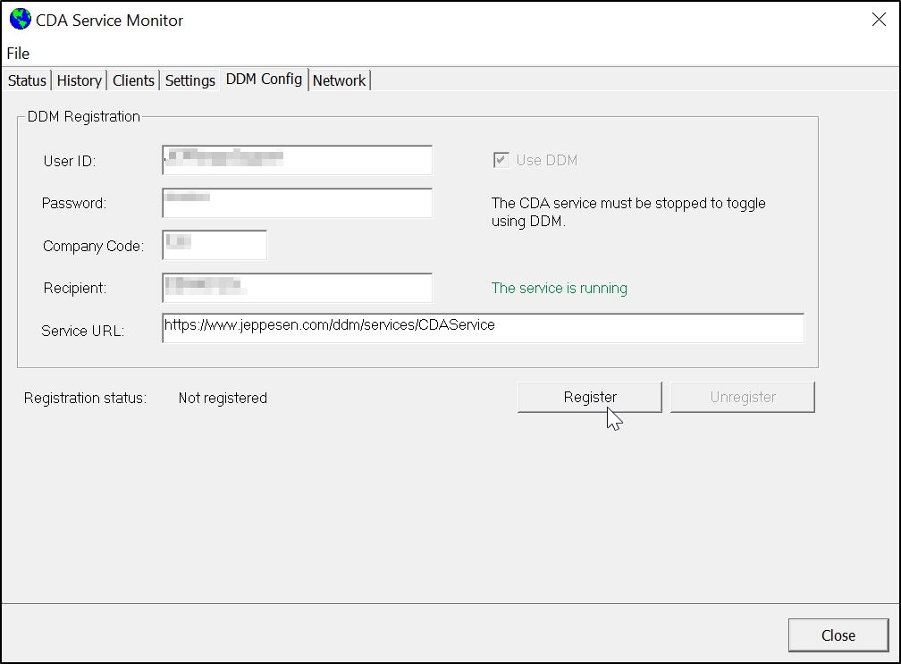Select the Settings tab
Viewport: 901px width, 664px height.
189,80
